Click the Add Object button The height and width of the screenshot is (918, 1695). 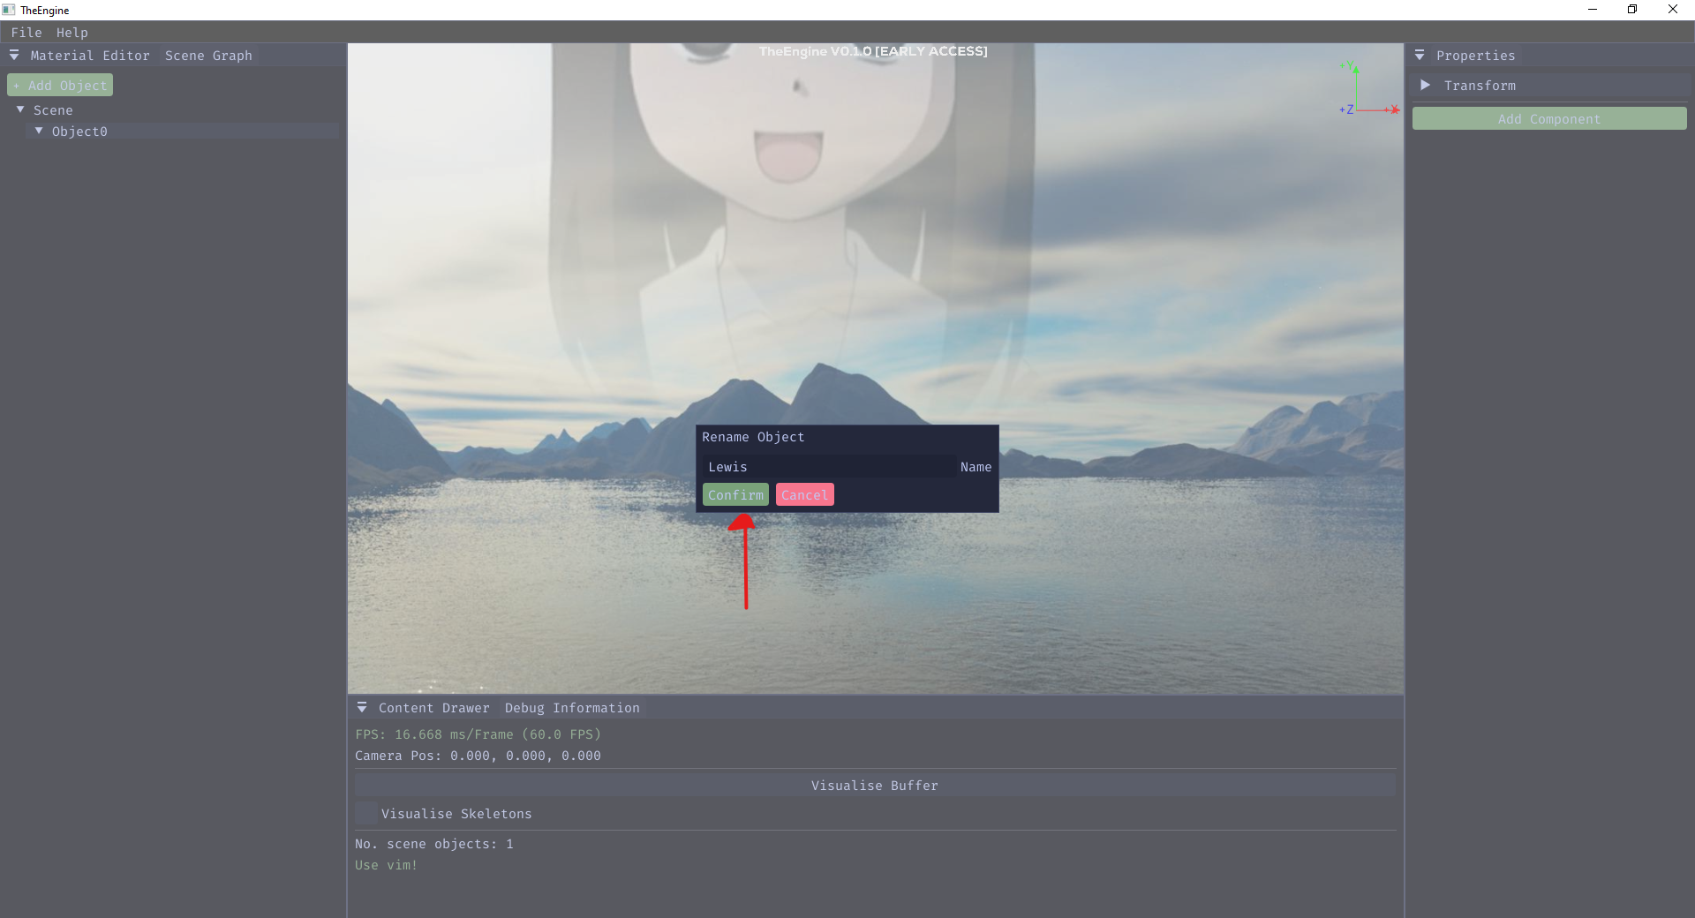tap(60, 86)
